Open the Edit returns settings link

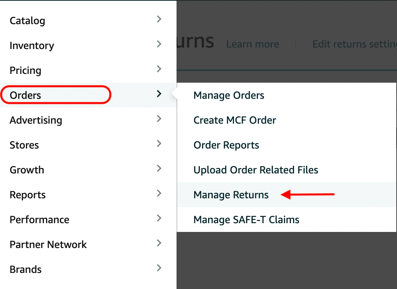(x=355, y=44)
